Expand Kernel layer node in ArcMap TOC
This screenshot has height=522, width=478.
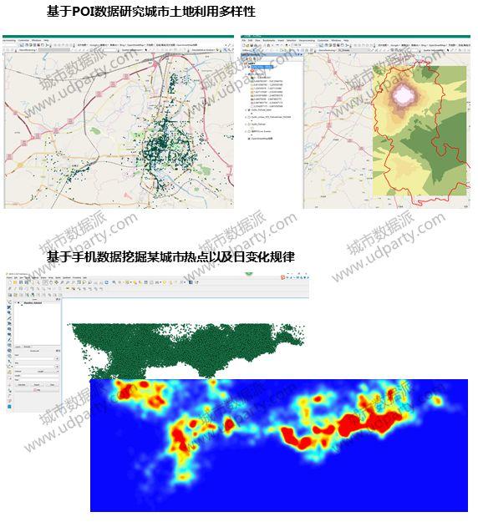coord(246,74)
